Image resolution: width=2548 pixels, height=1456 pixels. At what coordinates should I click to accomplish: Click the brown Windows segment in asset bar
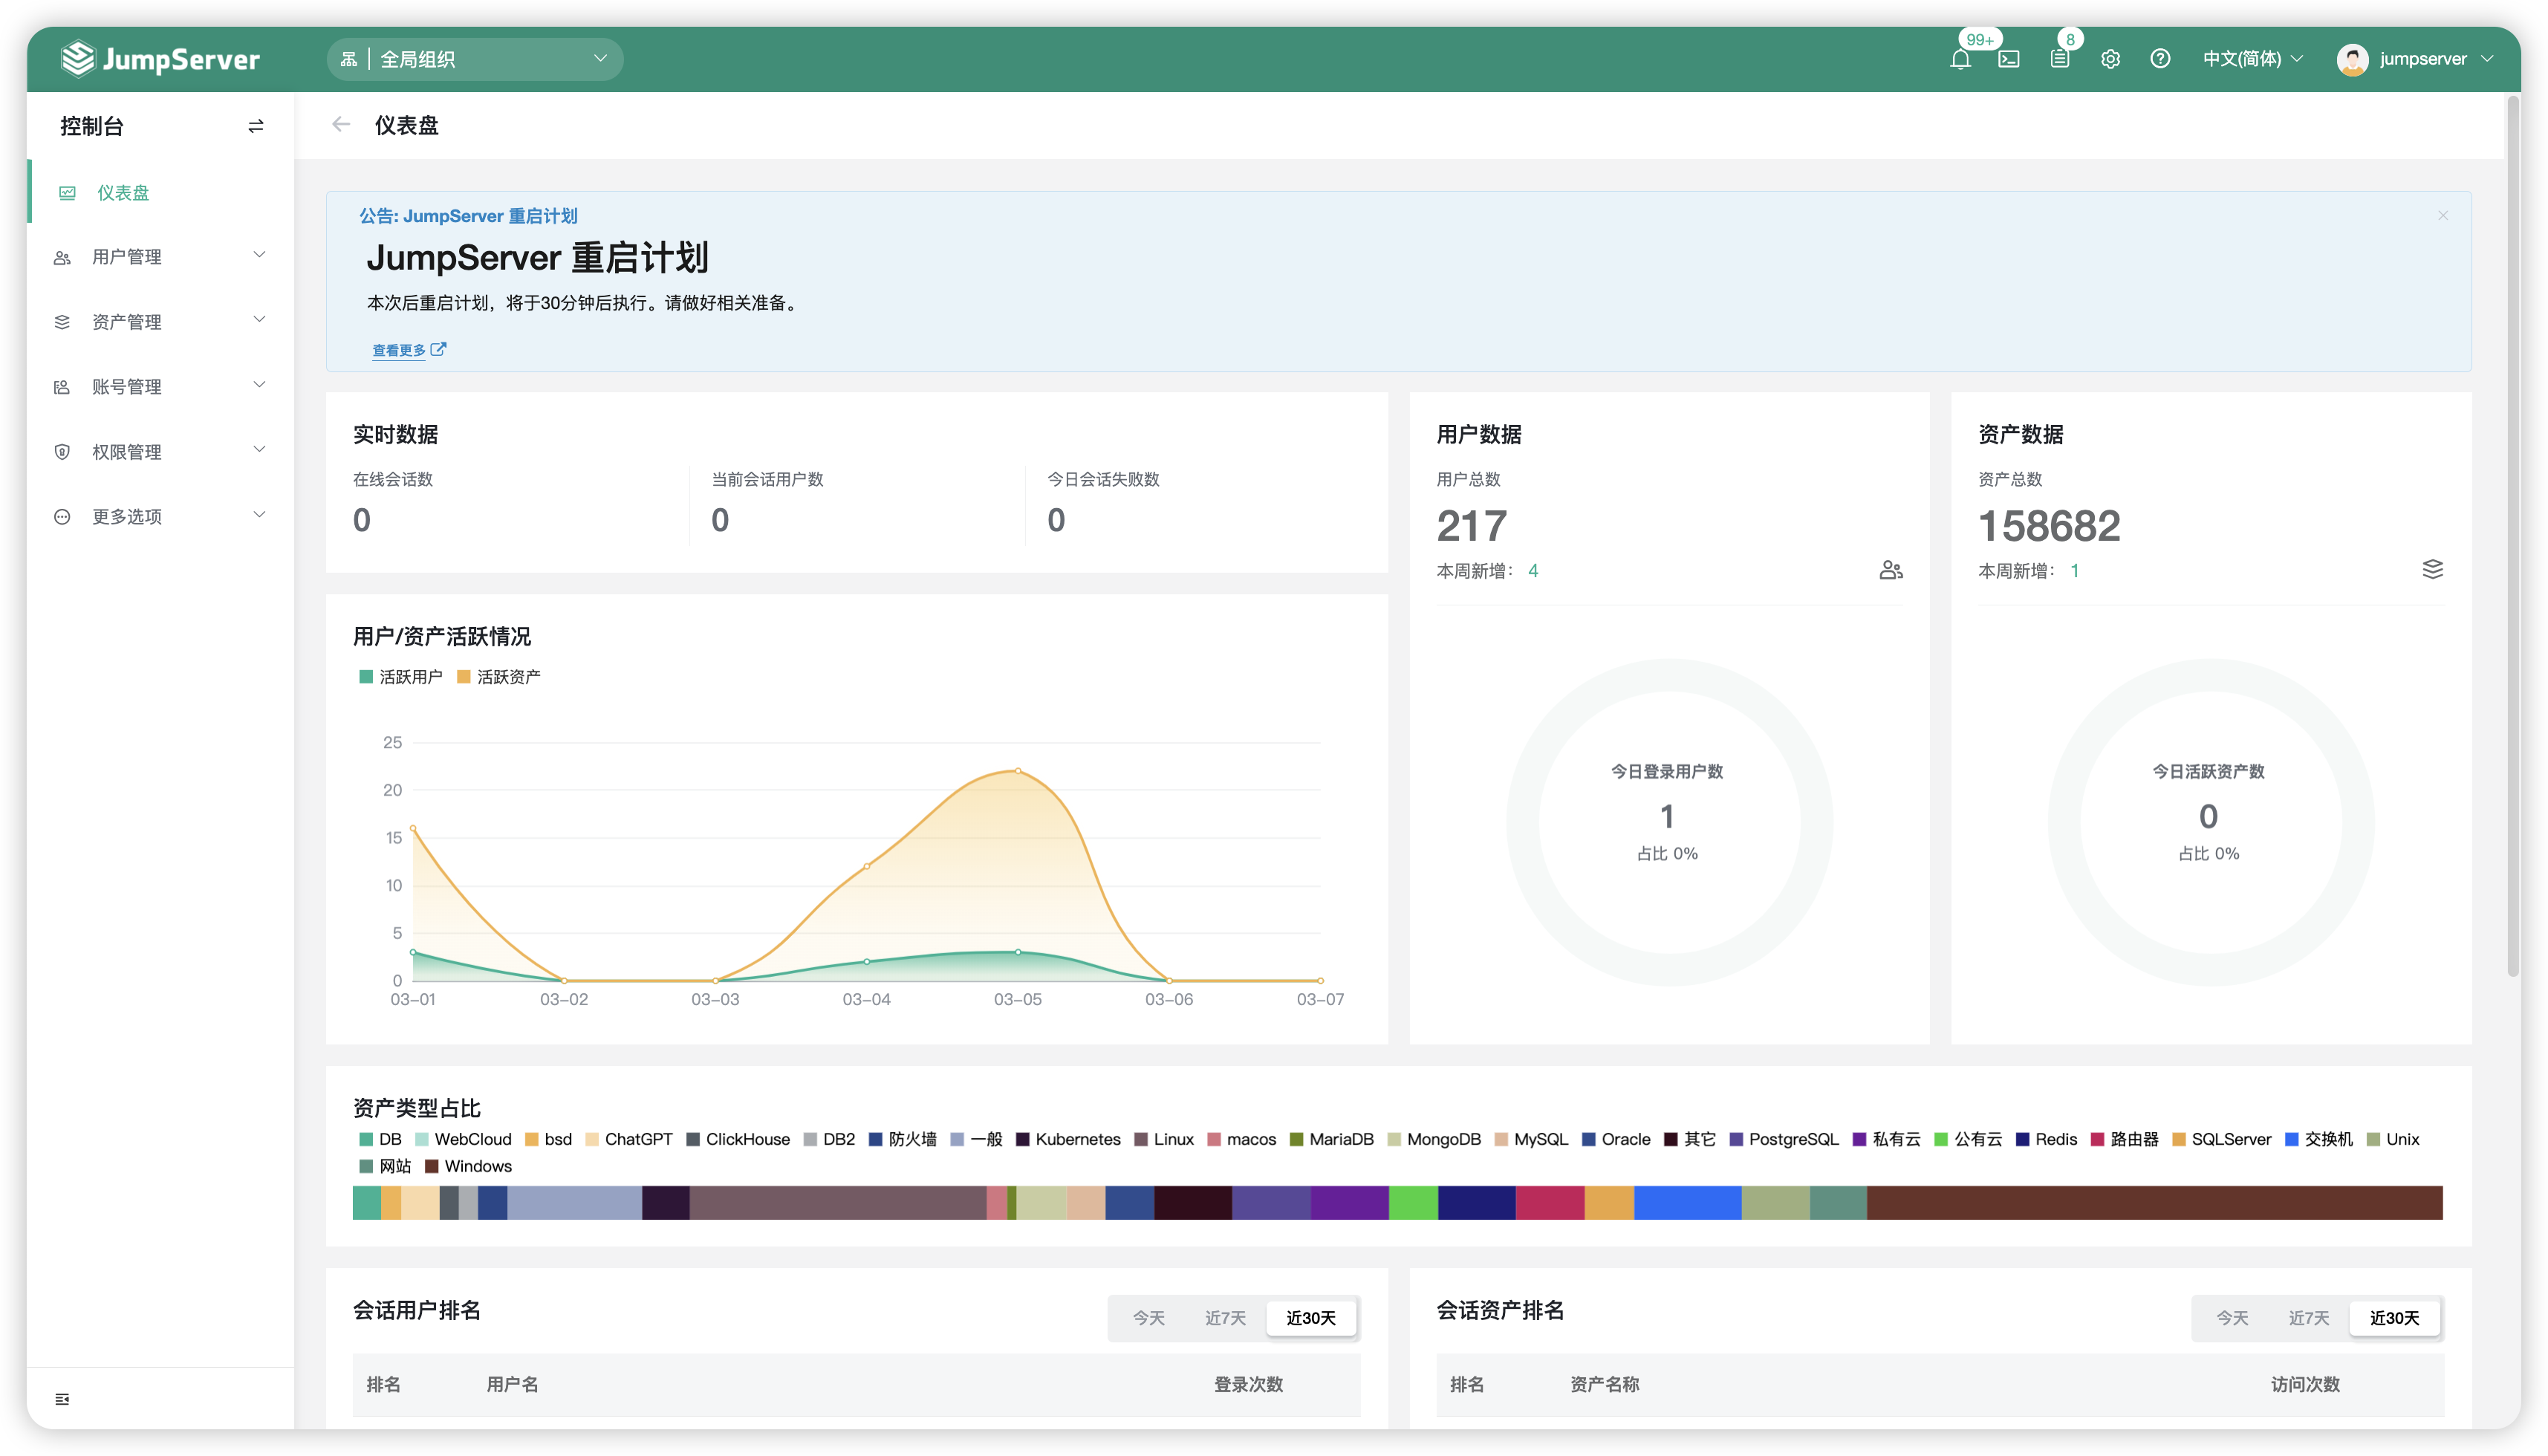(x=2154, y=1203)
